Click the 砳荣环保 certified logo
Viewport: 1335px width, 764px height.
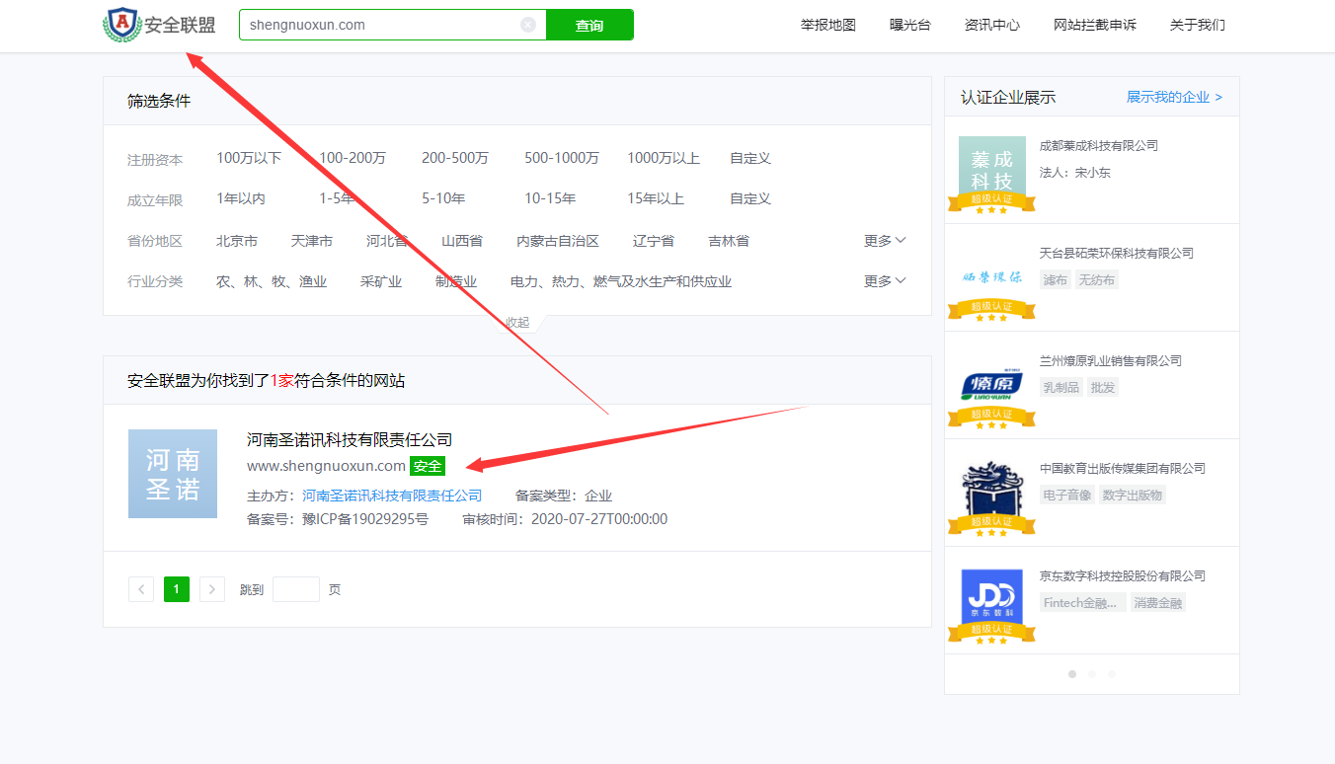point(991,281)
